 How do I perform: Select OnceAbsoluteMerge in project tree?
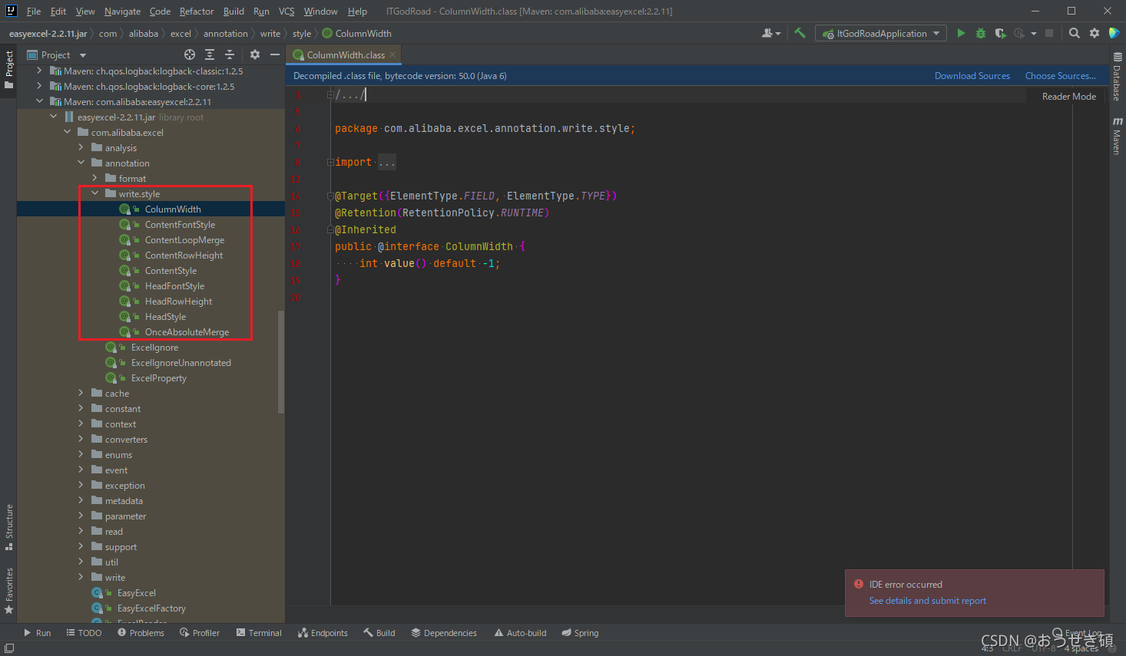point(187,331)
